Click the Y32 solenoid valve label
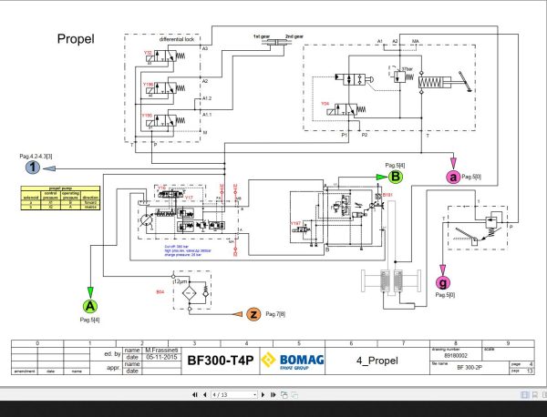The height and width of the screenshot is (417, 547). pyautogui.click(x=148, y=53)
